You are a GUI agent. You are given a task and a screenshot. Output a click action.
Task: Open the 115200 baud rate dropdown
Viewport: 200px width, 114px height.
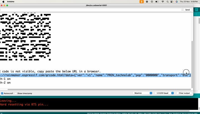click(x=164, y=93)
